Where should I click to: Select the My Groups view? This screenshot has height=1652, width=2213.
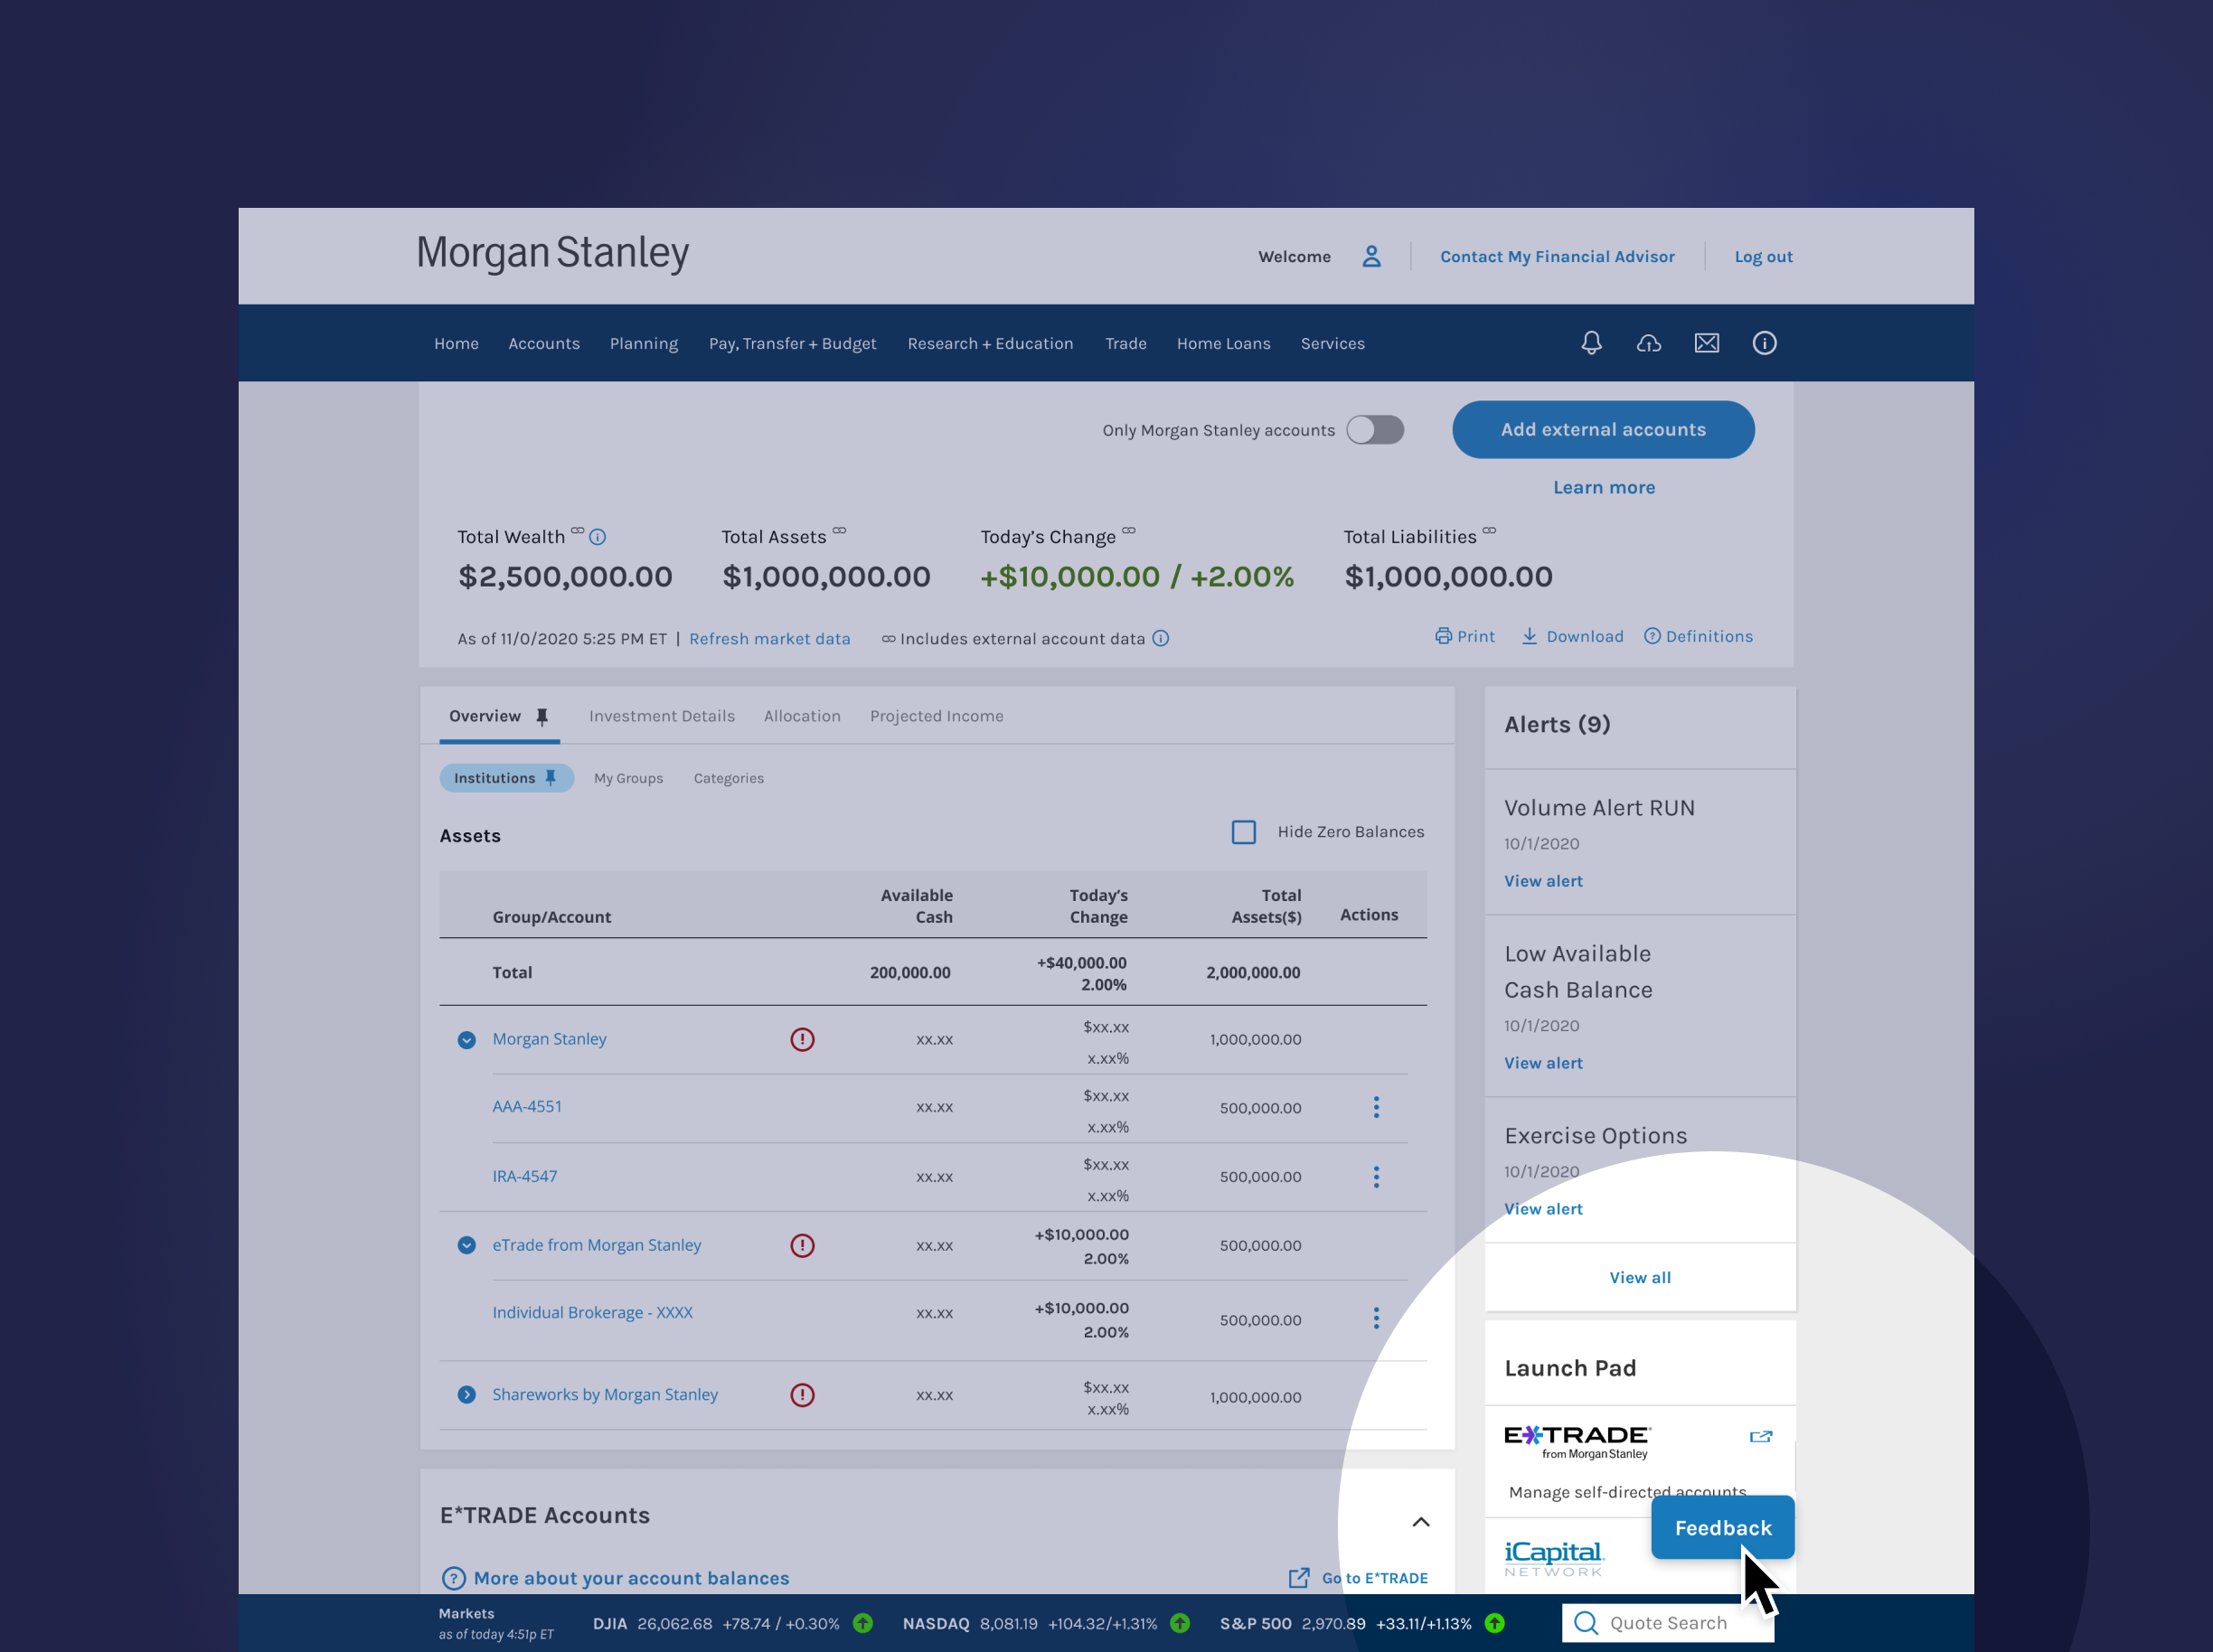pyautogui.click(x=628, y=778)
